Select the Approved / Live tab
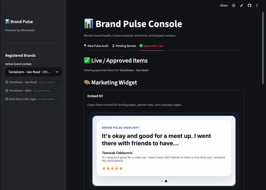Screen dimensions: 266x190 pos(151,46)
